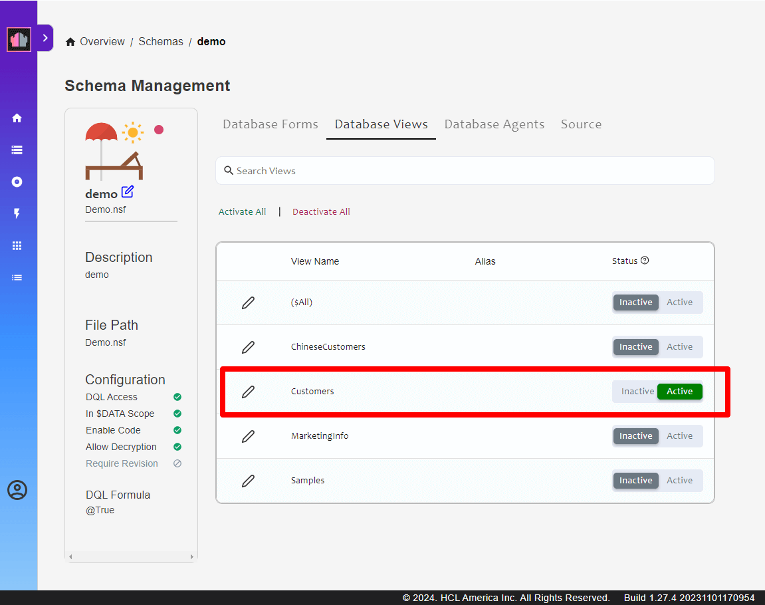The width and height of the screenshot is (765, 605).
Task: Set Samples view to Inactive
Action: pos(635,481)
